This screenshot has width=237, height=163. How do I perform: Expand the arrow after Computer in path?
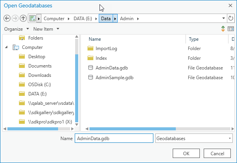point(69,19)
